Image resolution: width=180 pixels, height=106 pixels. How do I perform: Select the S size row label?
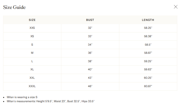(x=32, y=45)
